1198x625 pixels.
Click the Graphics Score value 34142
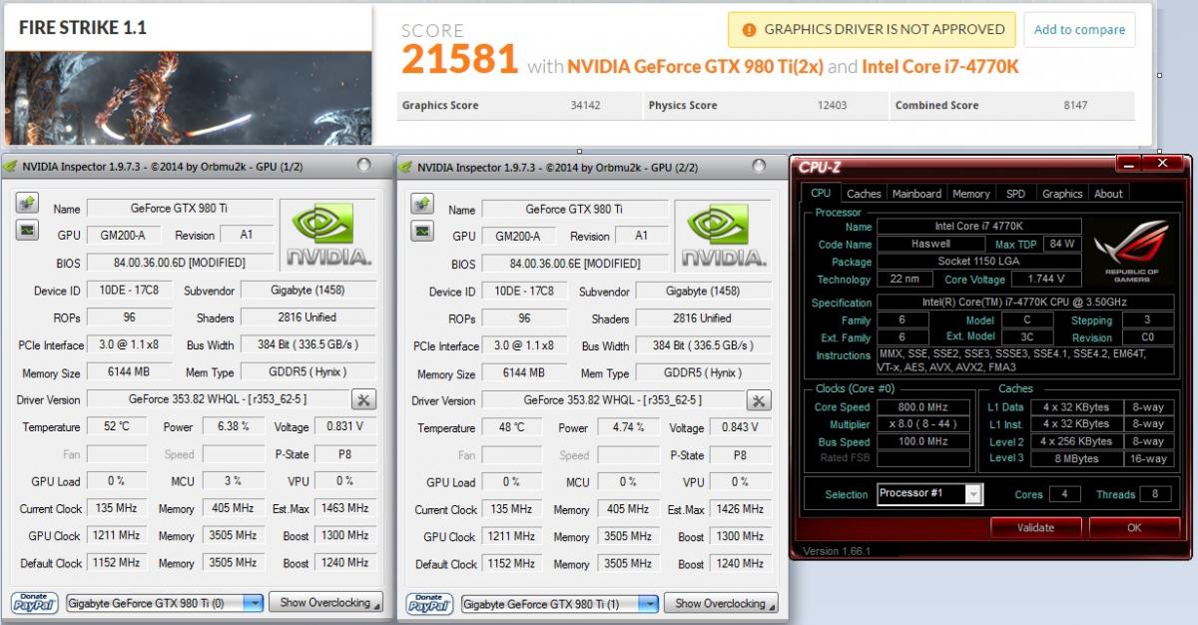tap(585, 105)
